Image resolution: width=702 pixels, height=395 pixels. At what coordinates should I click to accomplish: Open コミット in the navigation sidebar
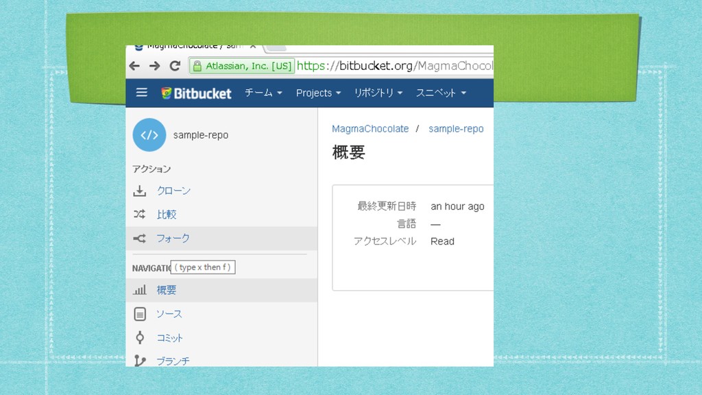click(x=170, y=338)
